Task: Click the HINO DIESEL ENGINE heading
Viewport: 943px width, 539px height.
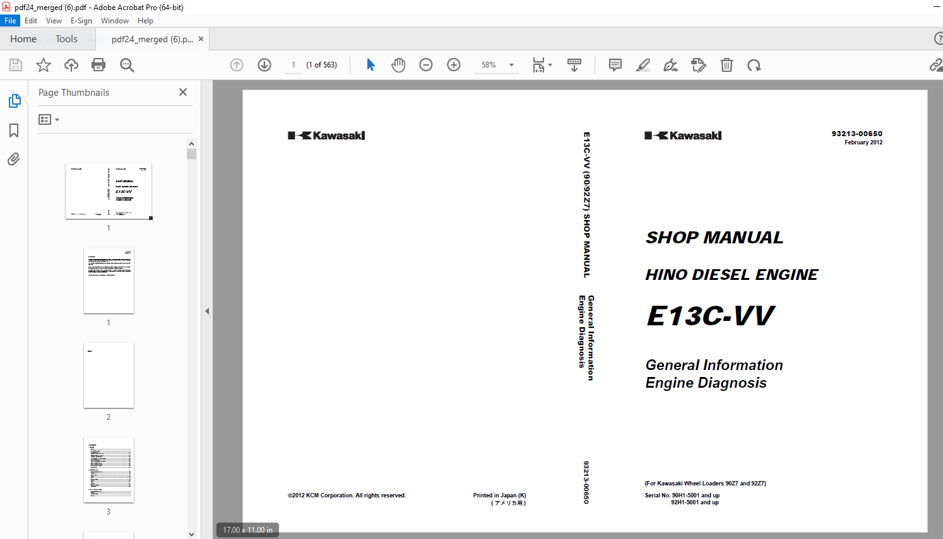Action: [732, 275]
